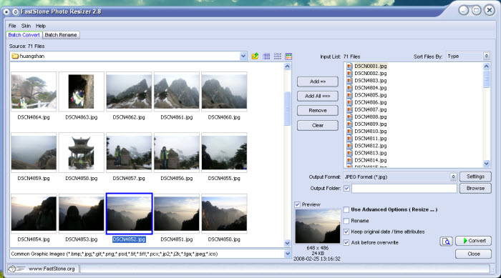The image size is (501, 278).
Task: Click file icon next to DSCN4811.jpg
Action: (349, 139)
